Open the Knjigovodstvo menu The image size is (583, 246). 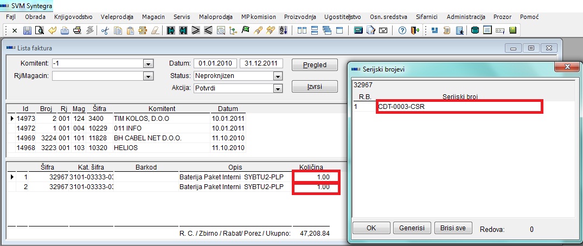click(x=73, y=17)
